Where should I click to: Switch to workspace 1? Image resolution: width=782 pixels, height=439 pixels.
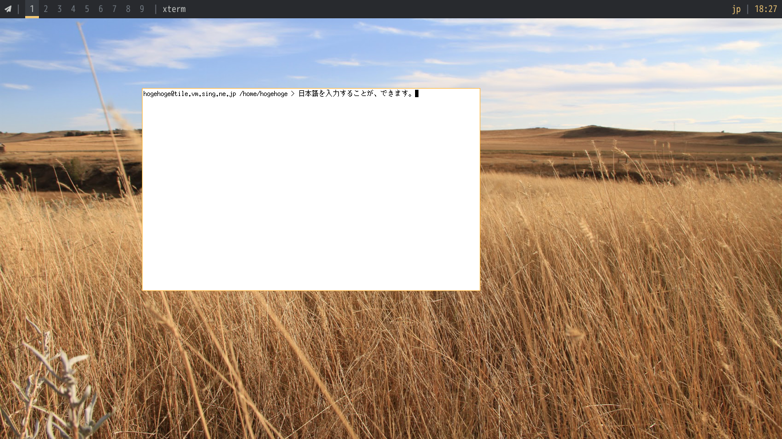[x=32, y=9]
